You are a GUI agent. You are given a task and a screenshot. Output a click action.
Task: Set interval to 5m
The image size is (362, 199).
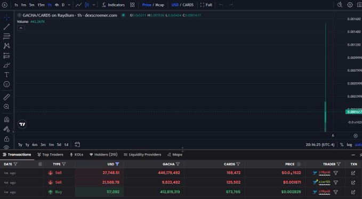[x=31, y=5]
